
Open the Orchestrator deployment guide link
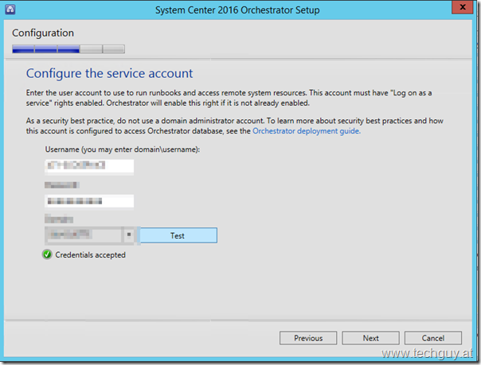click(307, 131)
